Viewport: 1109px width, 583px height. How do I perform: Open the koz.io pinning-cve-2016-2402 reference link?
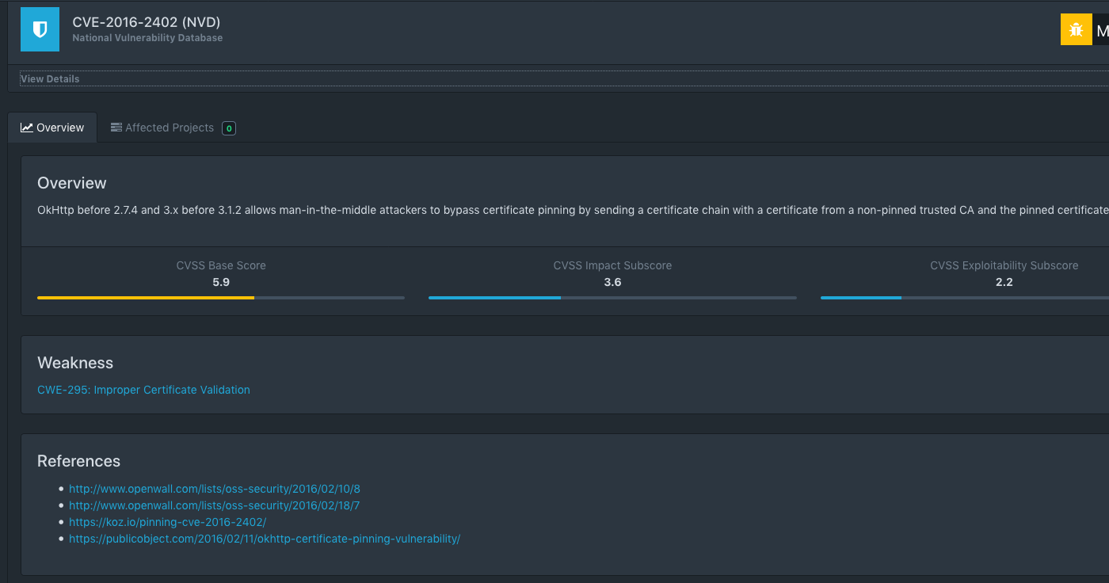[167, 521]
